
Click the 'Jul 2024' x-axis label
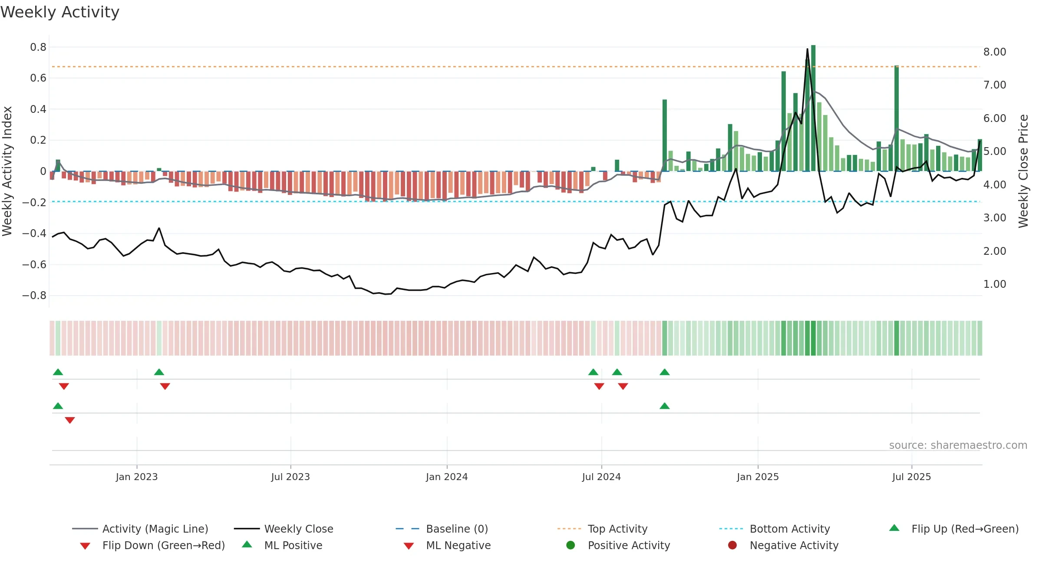[x=601, y=477]
